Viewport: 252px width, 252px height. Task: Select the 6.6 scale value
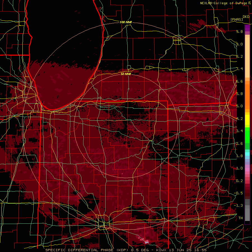[239, 81]
